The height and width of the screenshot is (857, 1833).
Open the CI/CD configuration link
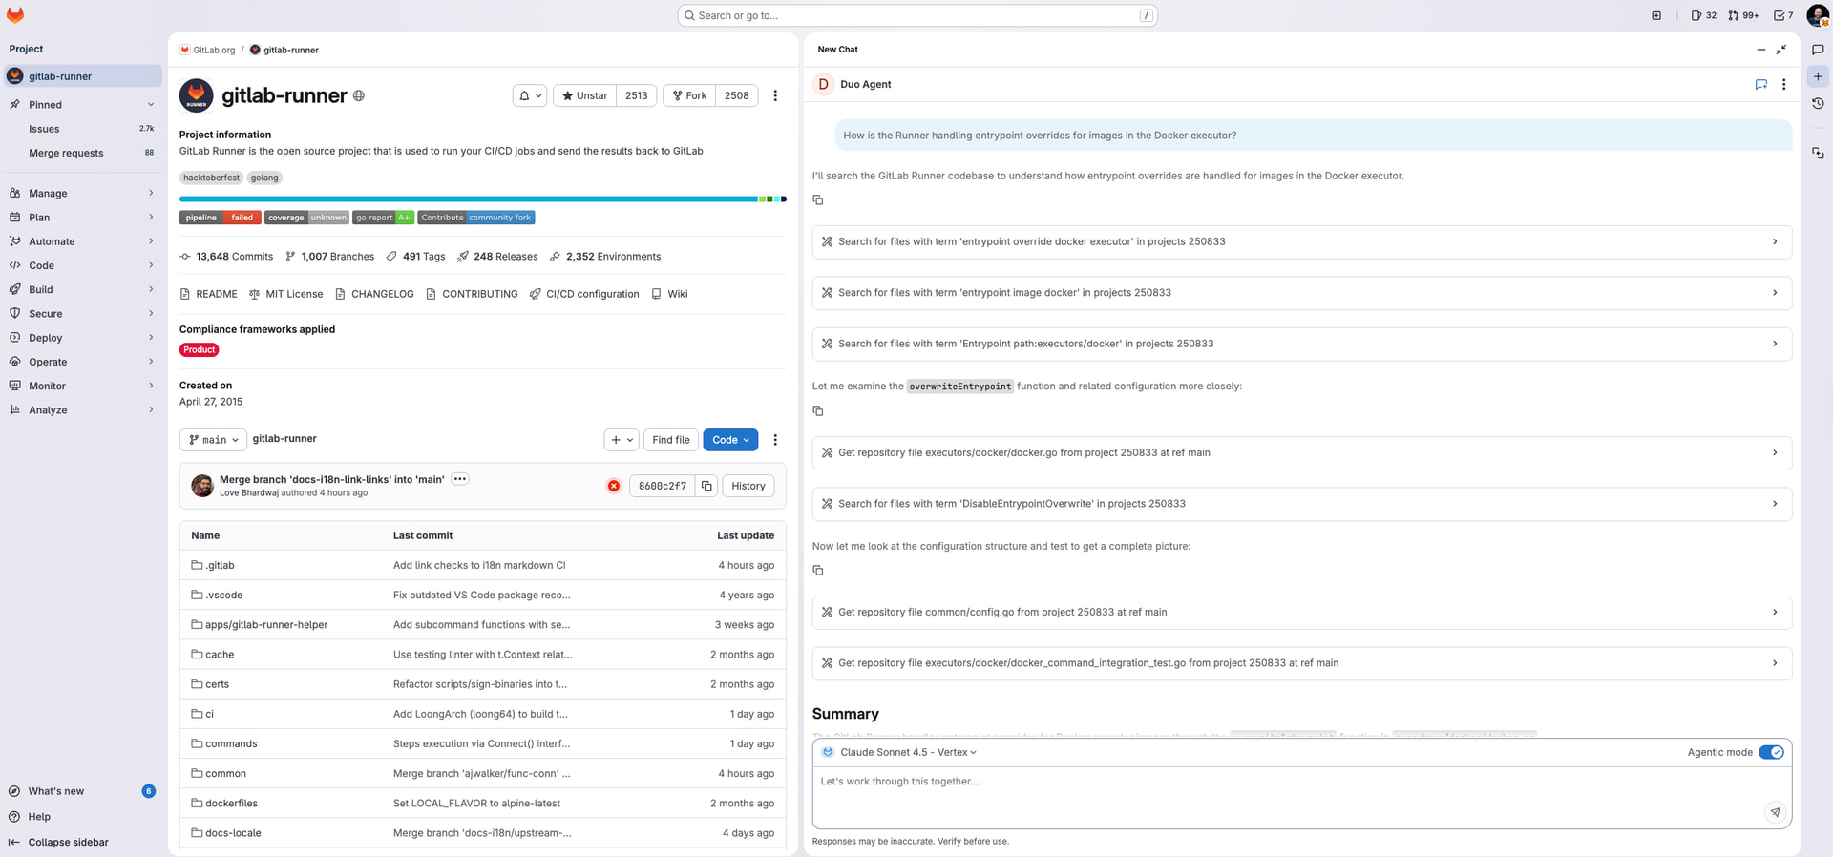(584, 294)
